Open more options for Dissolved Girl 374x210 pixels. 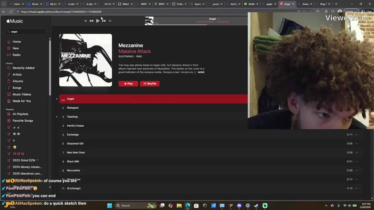[x=356, y=143]
